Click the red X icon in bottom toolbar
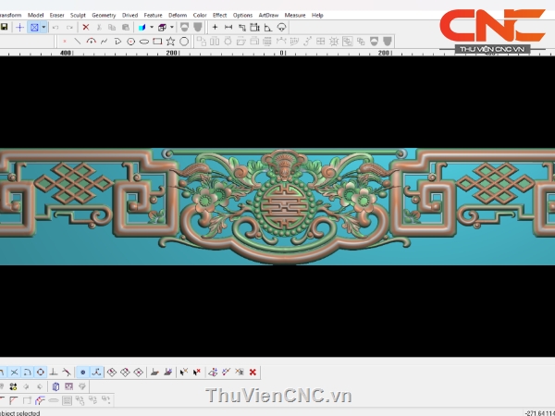Viewport: 555px width, 416px height. pos(253,372)
